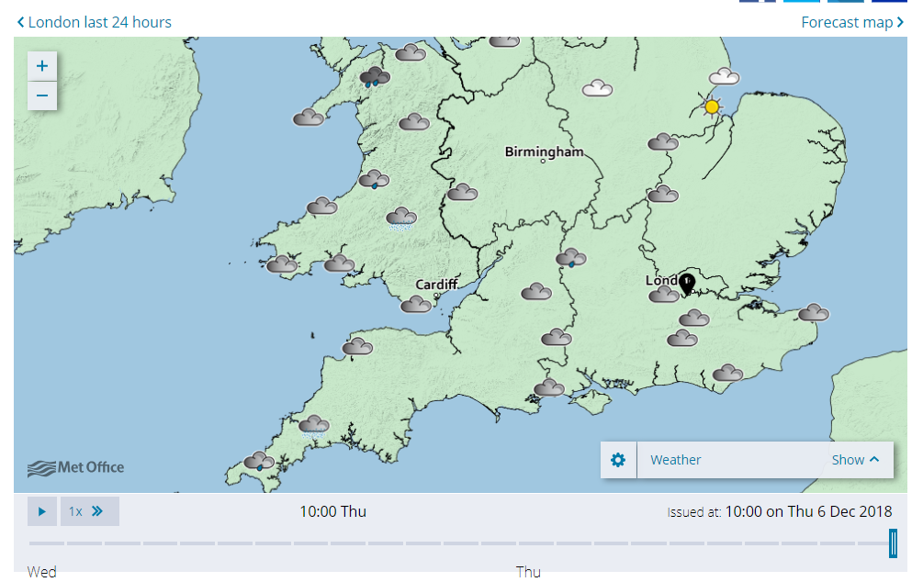Open the Weather layer selector
923x582 pixels.
point(735,459)
